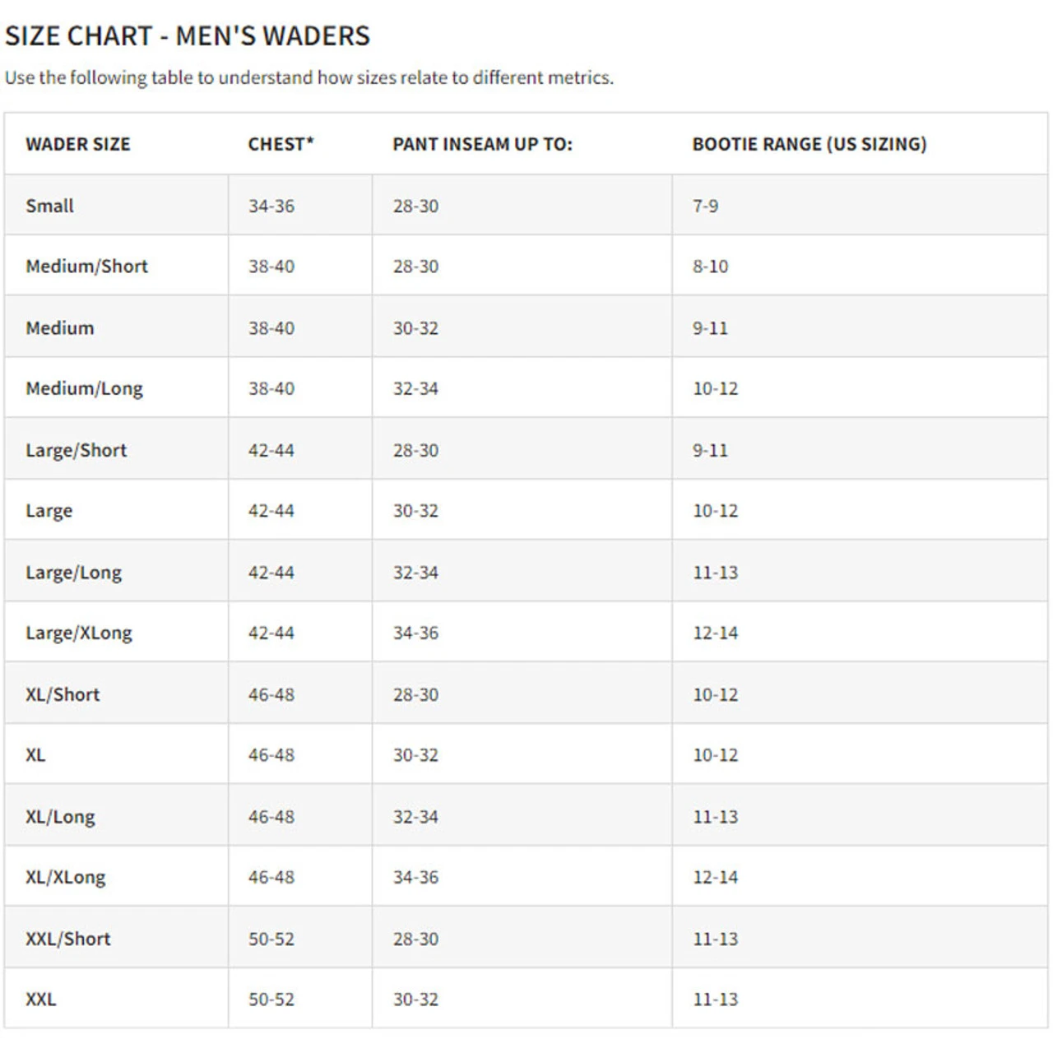Click the Medium/Short size row label
Viewport: 1053px width, 1053px height.
pyautogui.click(x=86, y=267)
